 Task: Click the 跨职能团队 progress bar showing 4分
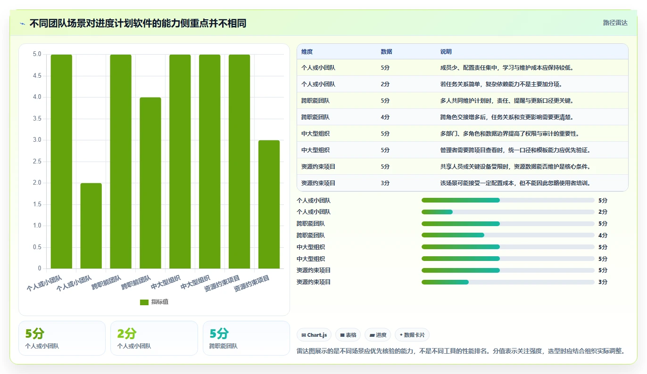tap(508, 236)
